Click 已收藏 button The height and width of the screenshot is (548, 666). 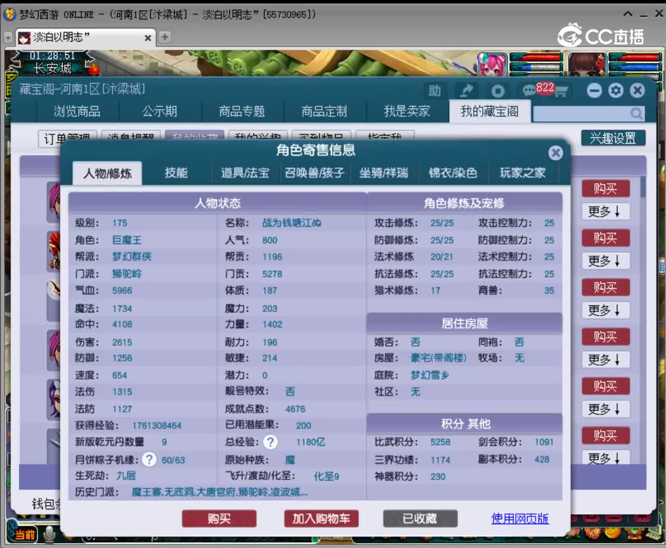[x=420, y=518]
